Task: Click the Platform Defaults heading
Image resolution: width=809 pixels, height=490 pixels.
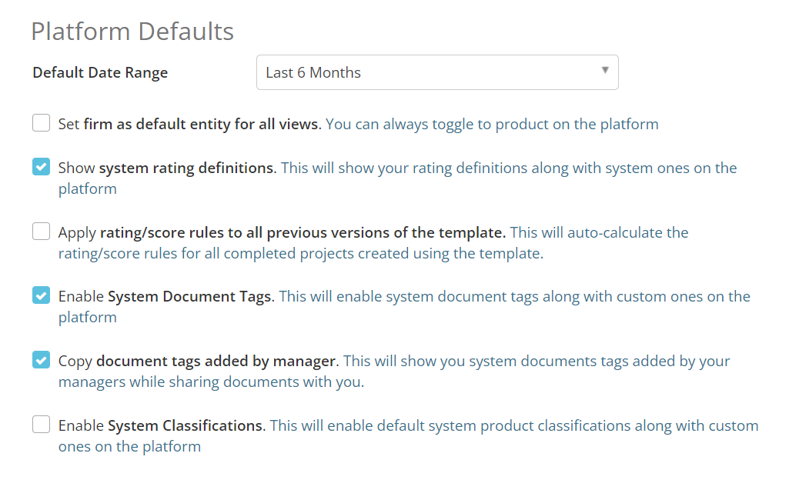Action: (132, 32)
